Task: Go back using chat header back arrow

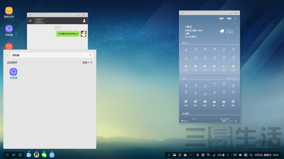Action: coord(31,21)
